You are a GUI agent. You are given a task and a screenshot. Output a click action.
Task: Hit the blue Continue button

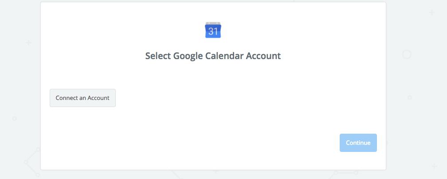click(358, 143)
